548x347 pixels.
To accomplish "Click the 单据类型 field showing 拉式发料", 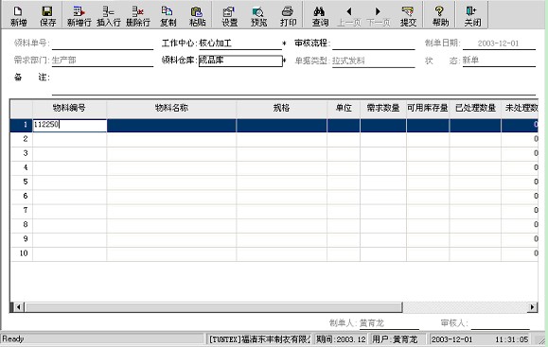I will [x=373, y=61].
